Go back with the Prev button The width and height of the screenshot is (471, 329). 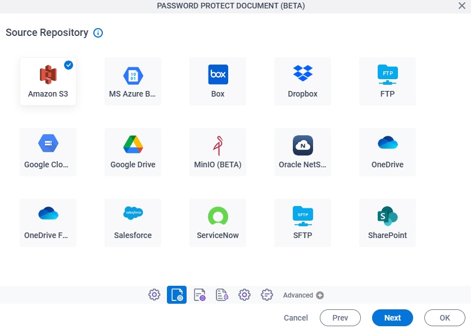pos(340,318)
